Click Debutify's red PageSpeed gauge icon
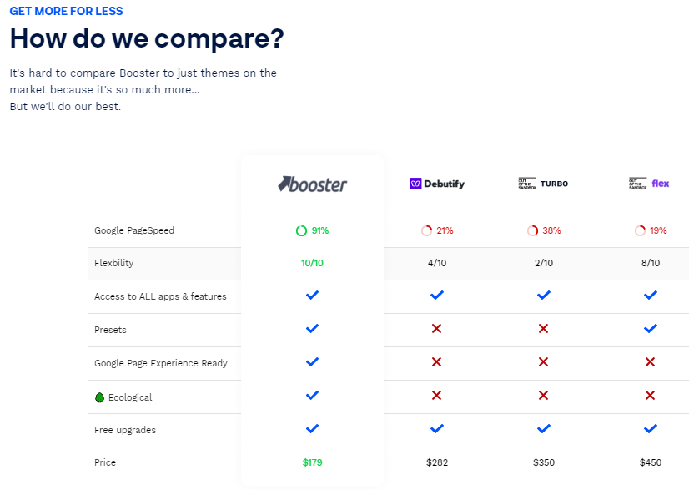 pos(426,230)
